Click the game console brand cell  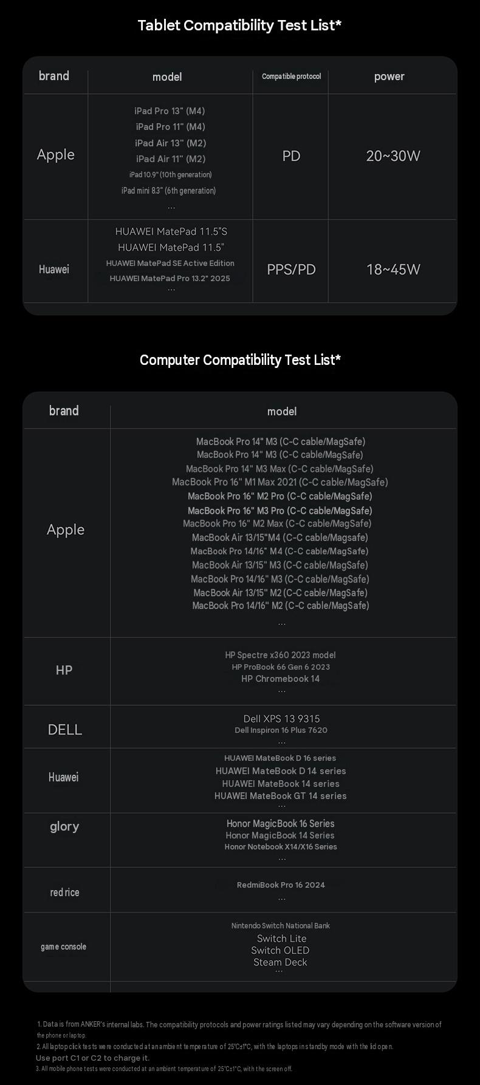tap(64, 947)
